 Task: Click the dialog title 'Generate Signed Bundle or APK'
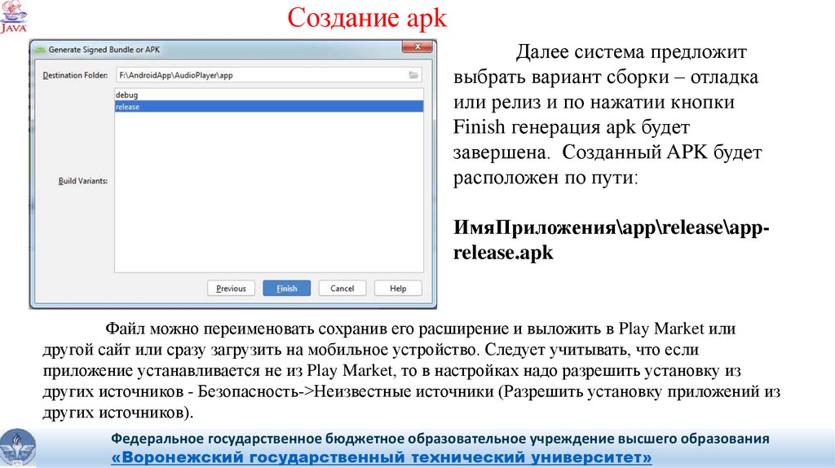pyautogui.click(x=104, y=50)
